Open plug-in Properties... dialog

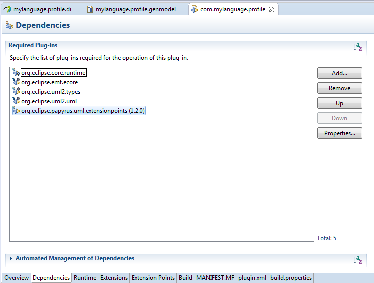[x=339, y=133]
